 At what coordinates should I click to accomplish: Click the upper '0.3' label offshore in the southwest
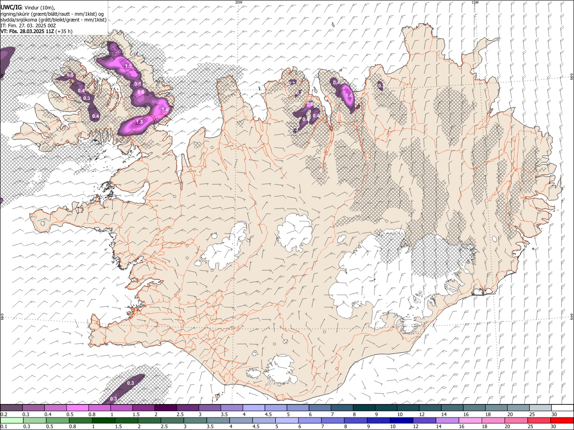[130, 383]
